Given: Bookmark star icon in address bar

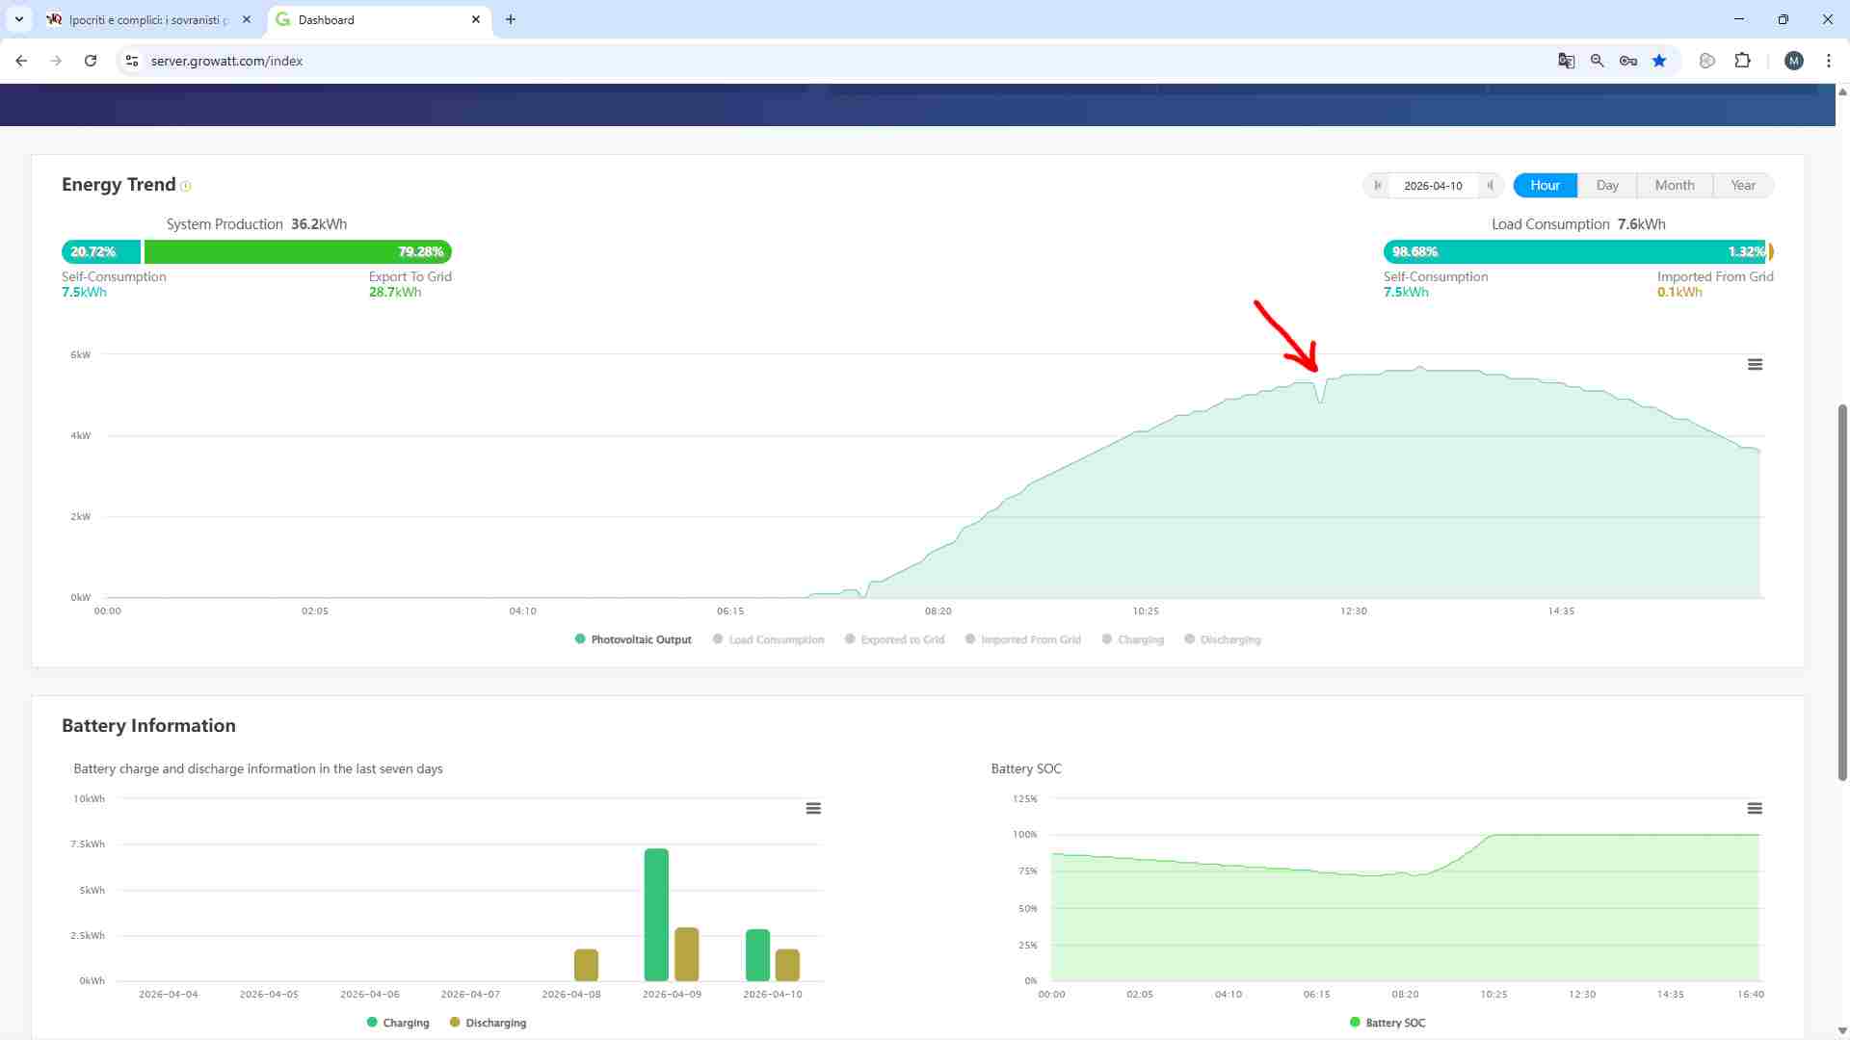Looking at the screenshot, I should click(x=1659, y=61).
